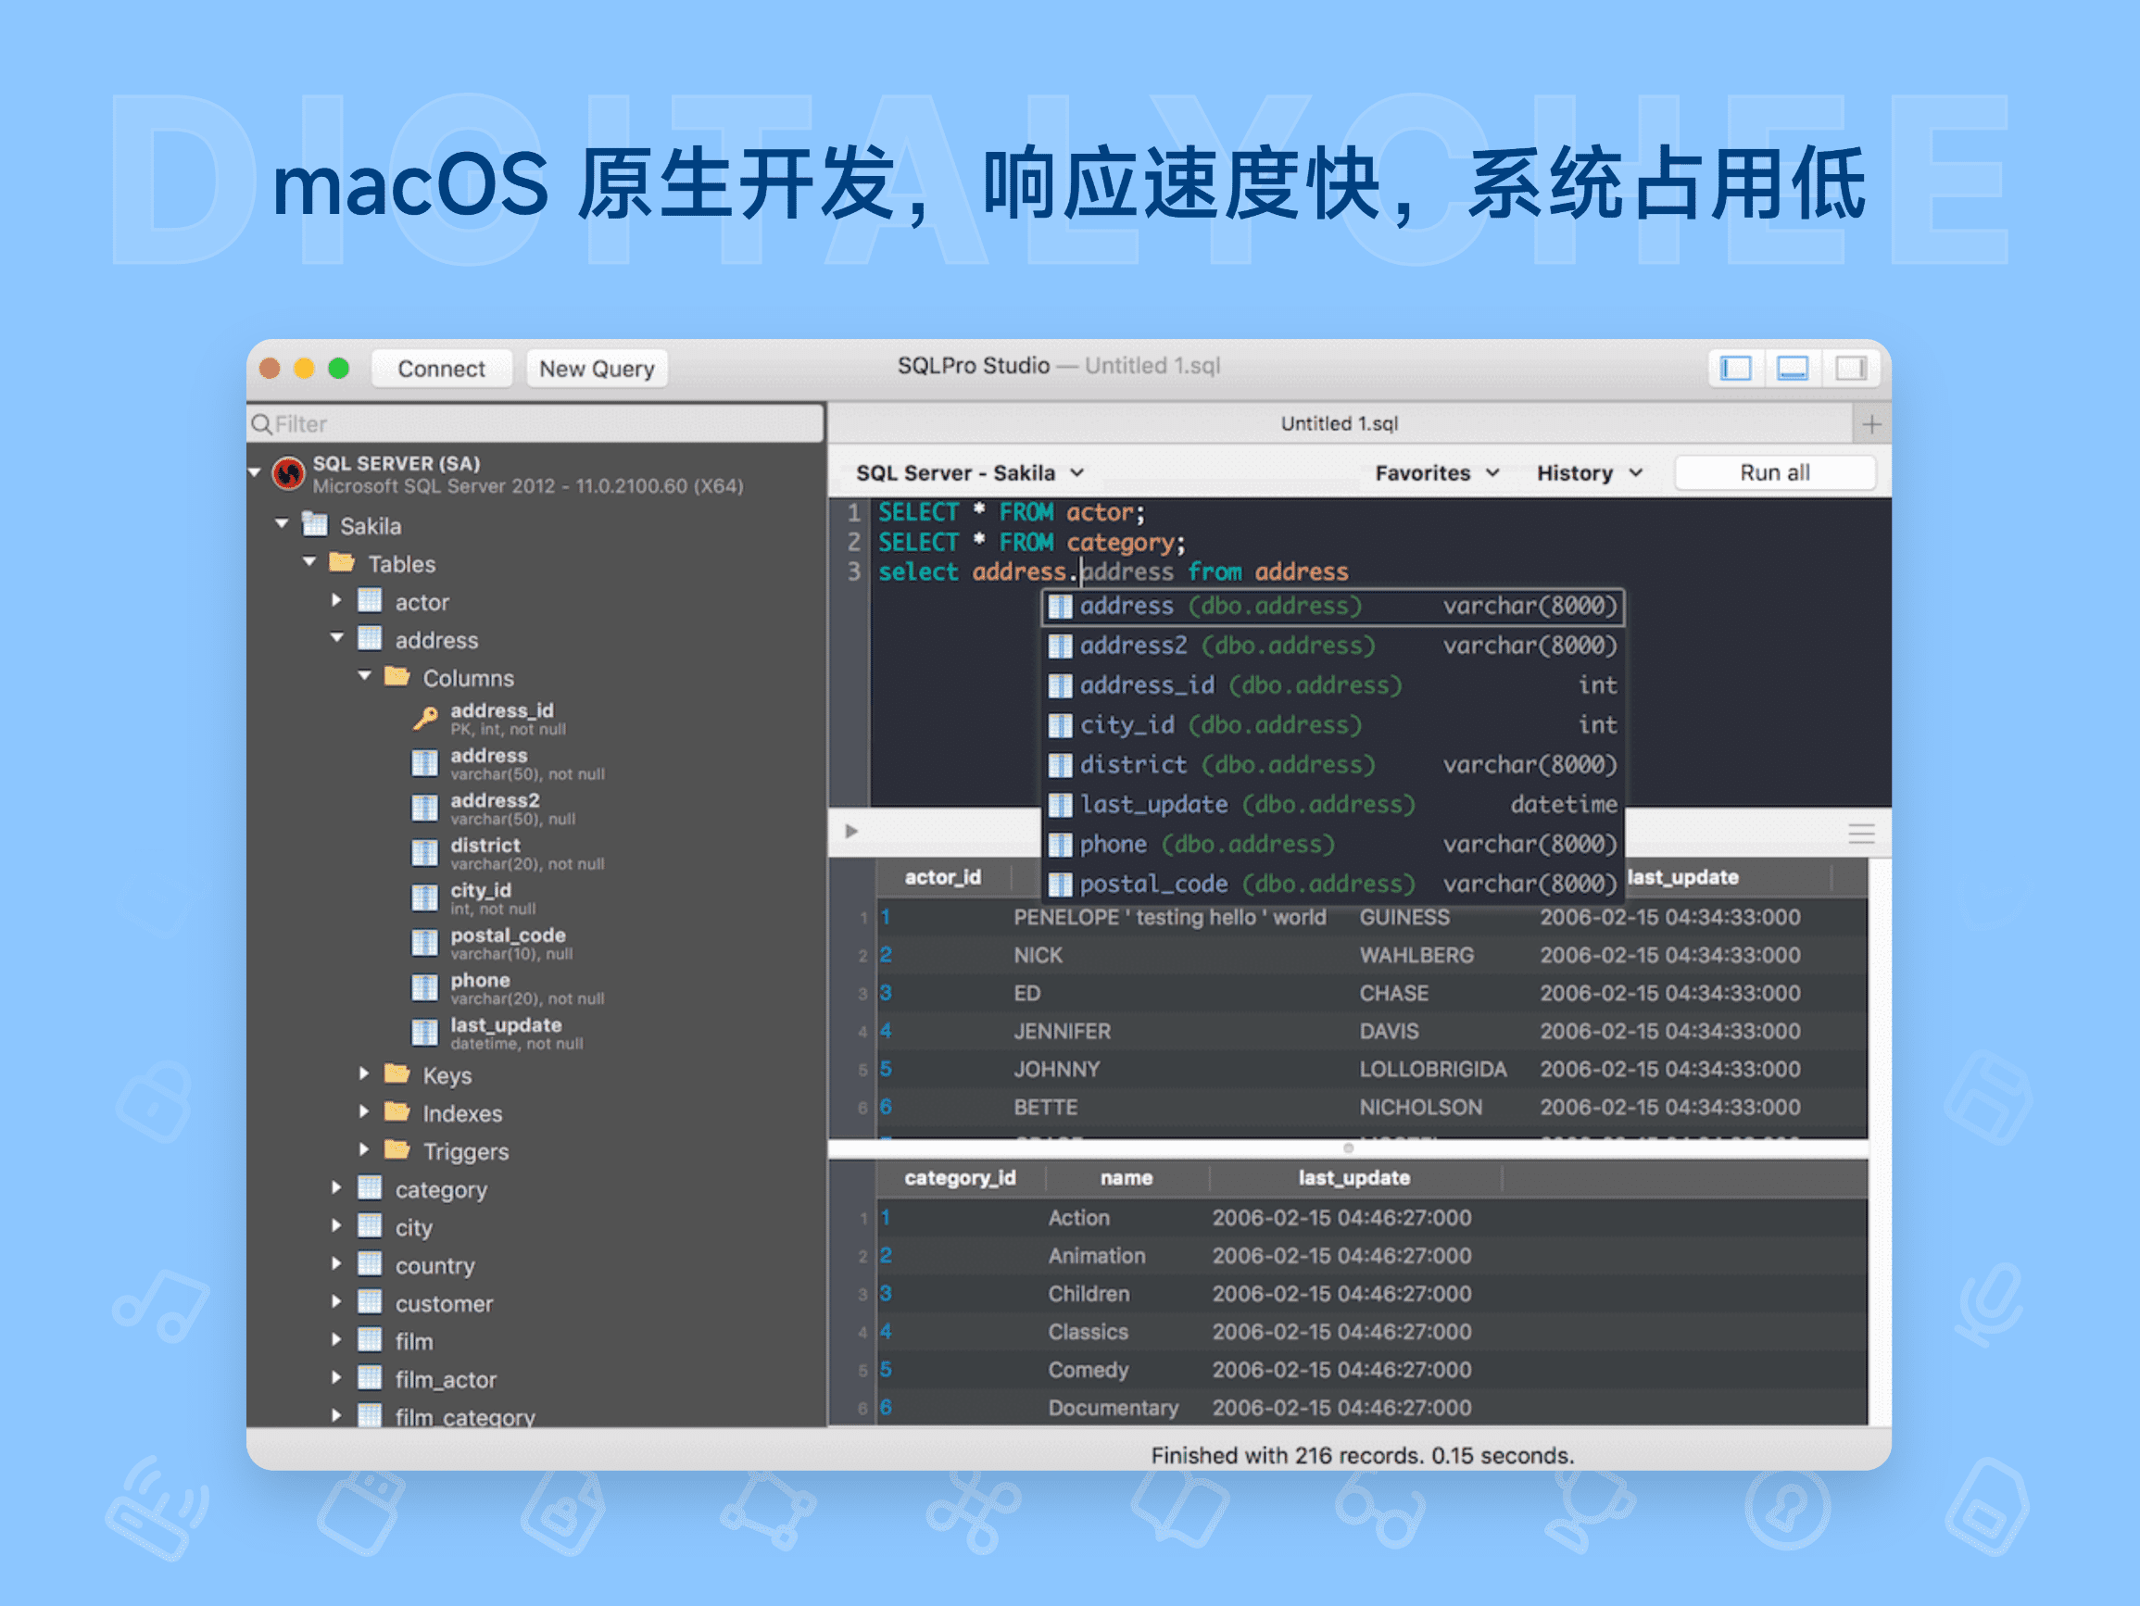
Task: Click the phone column icon in the sidebar
Action: click(424, 986)
